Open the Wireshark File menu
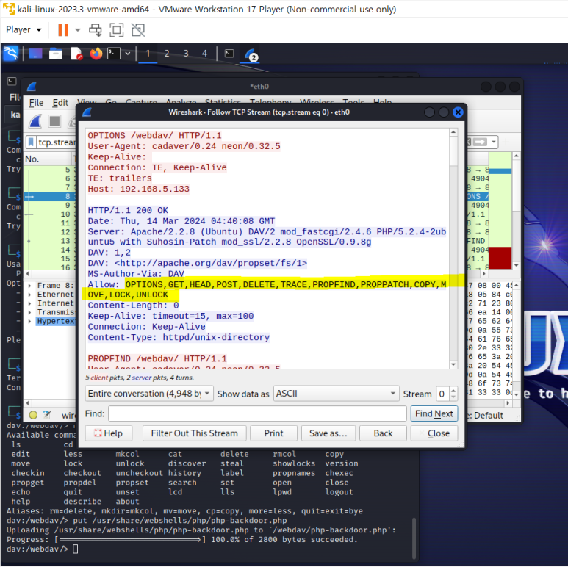Image resolution: width=568 pixels, height=567 pixels. tap(36, 103)
